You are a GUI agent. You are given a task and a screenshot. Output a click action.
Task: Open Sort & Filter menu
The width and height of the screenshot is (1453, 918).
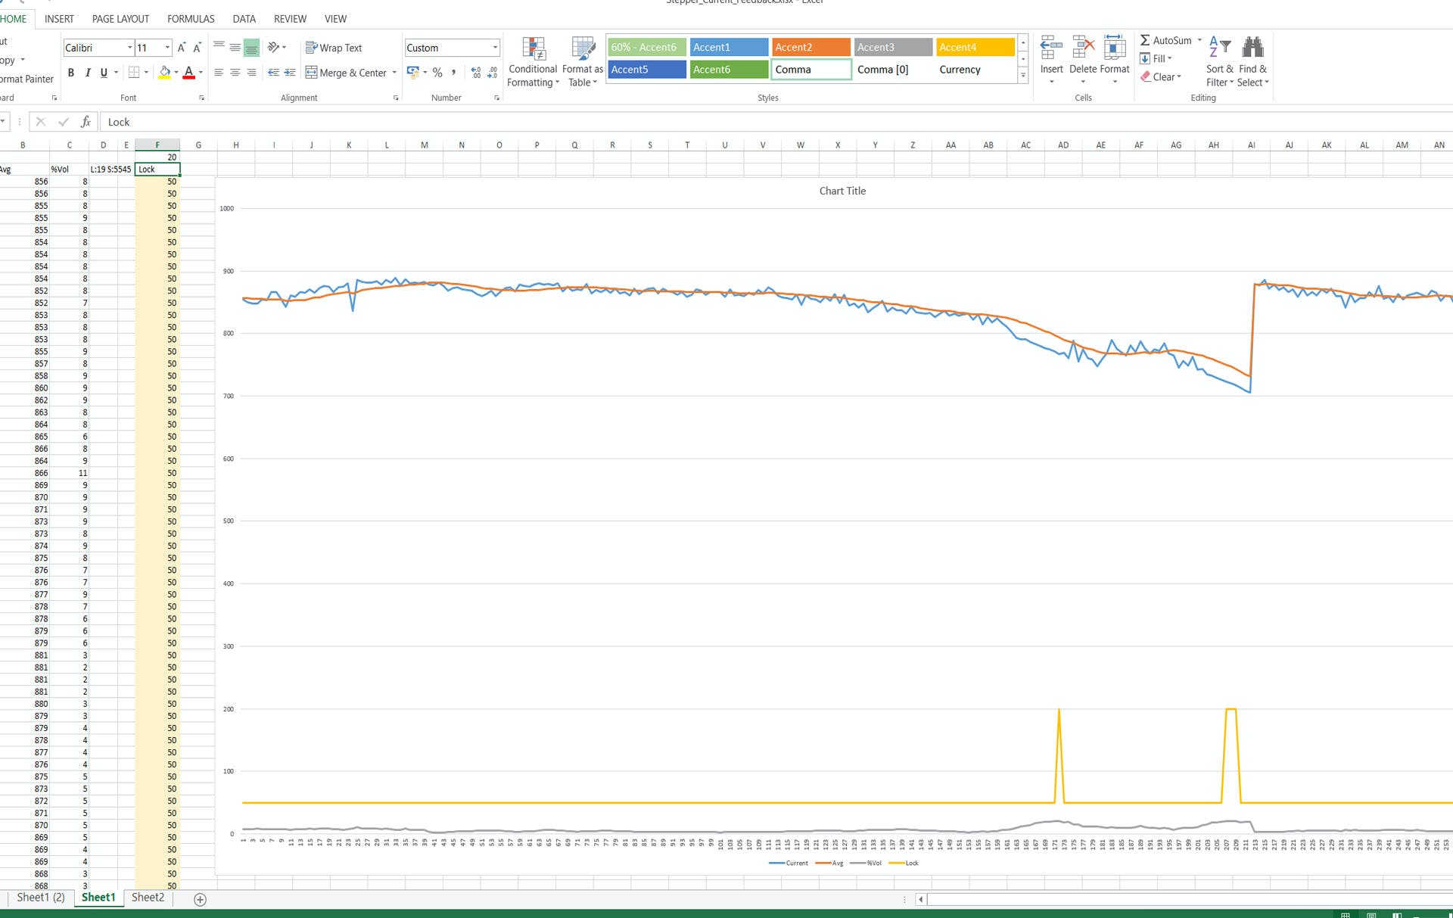coord(1219,62)
